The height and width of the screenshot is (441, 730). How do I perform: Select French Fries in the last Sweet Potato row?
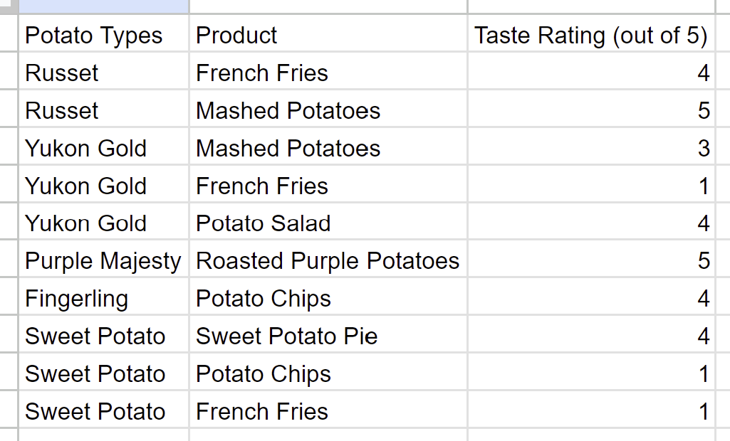click(x=328, y=410)
